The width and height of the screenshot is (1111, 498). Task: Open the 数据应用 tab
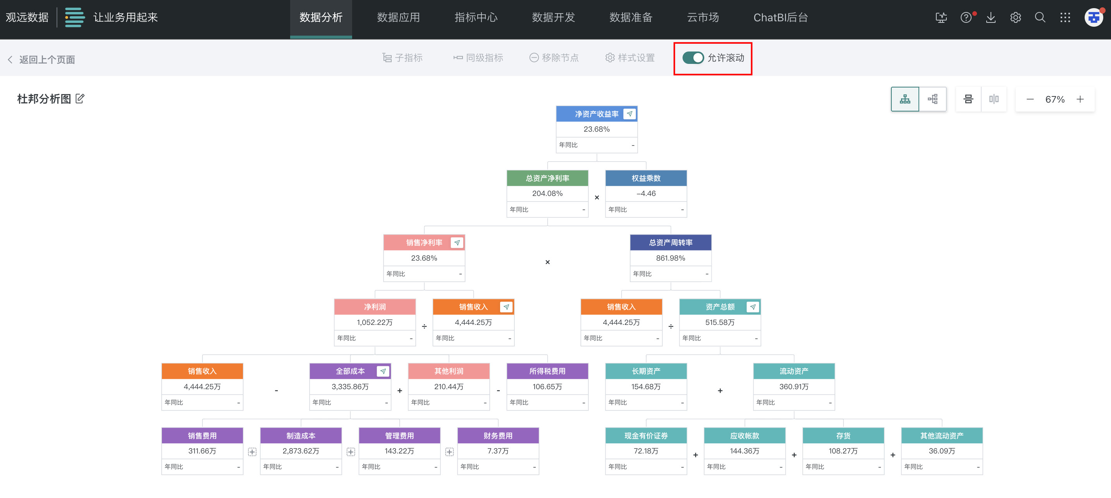[398, 18]
